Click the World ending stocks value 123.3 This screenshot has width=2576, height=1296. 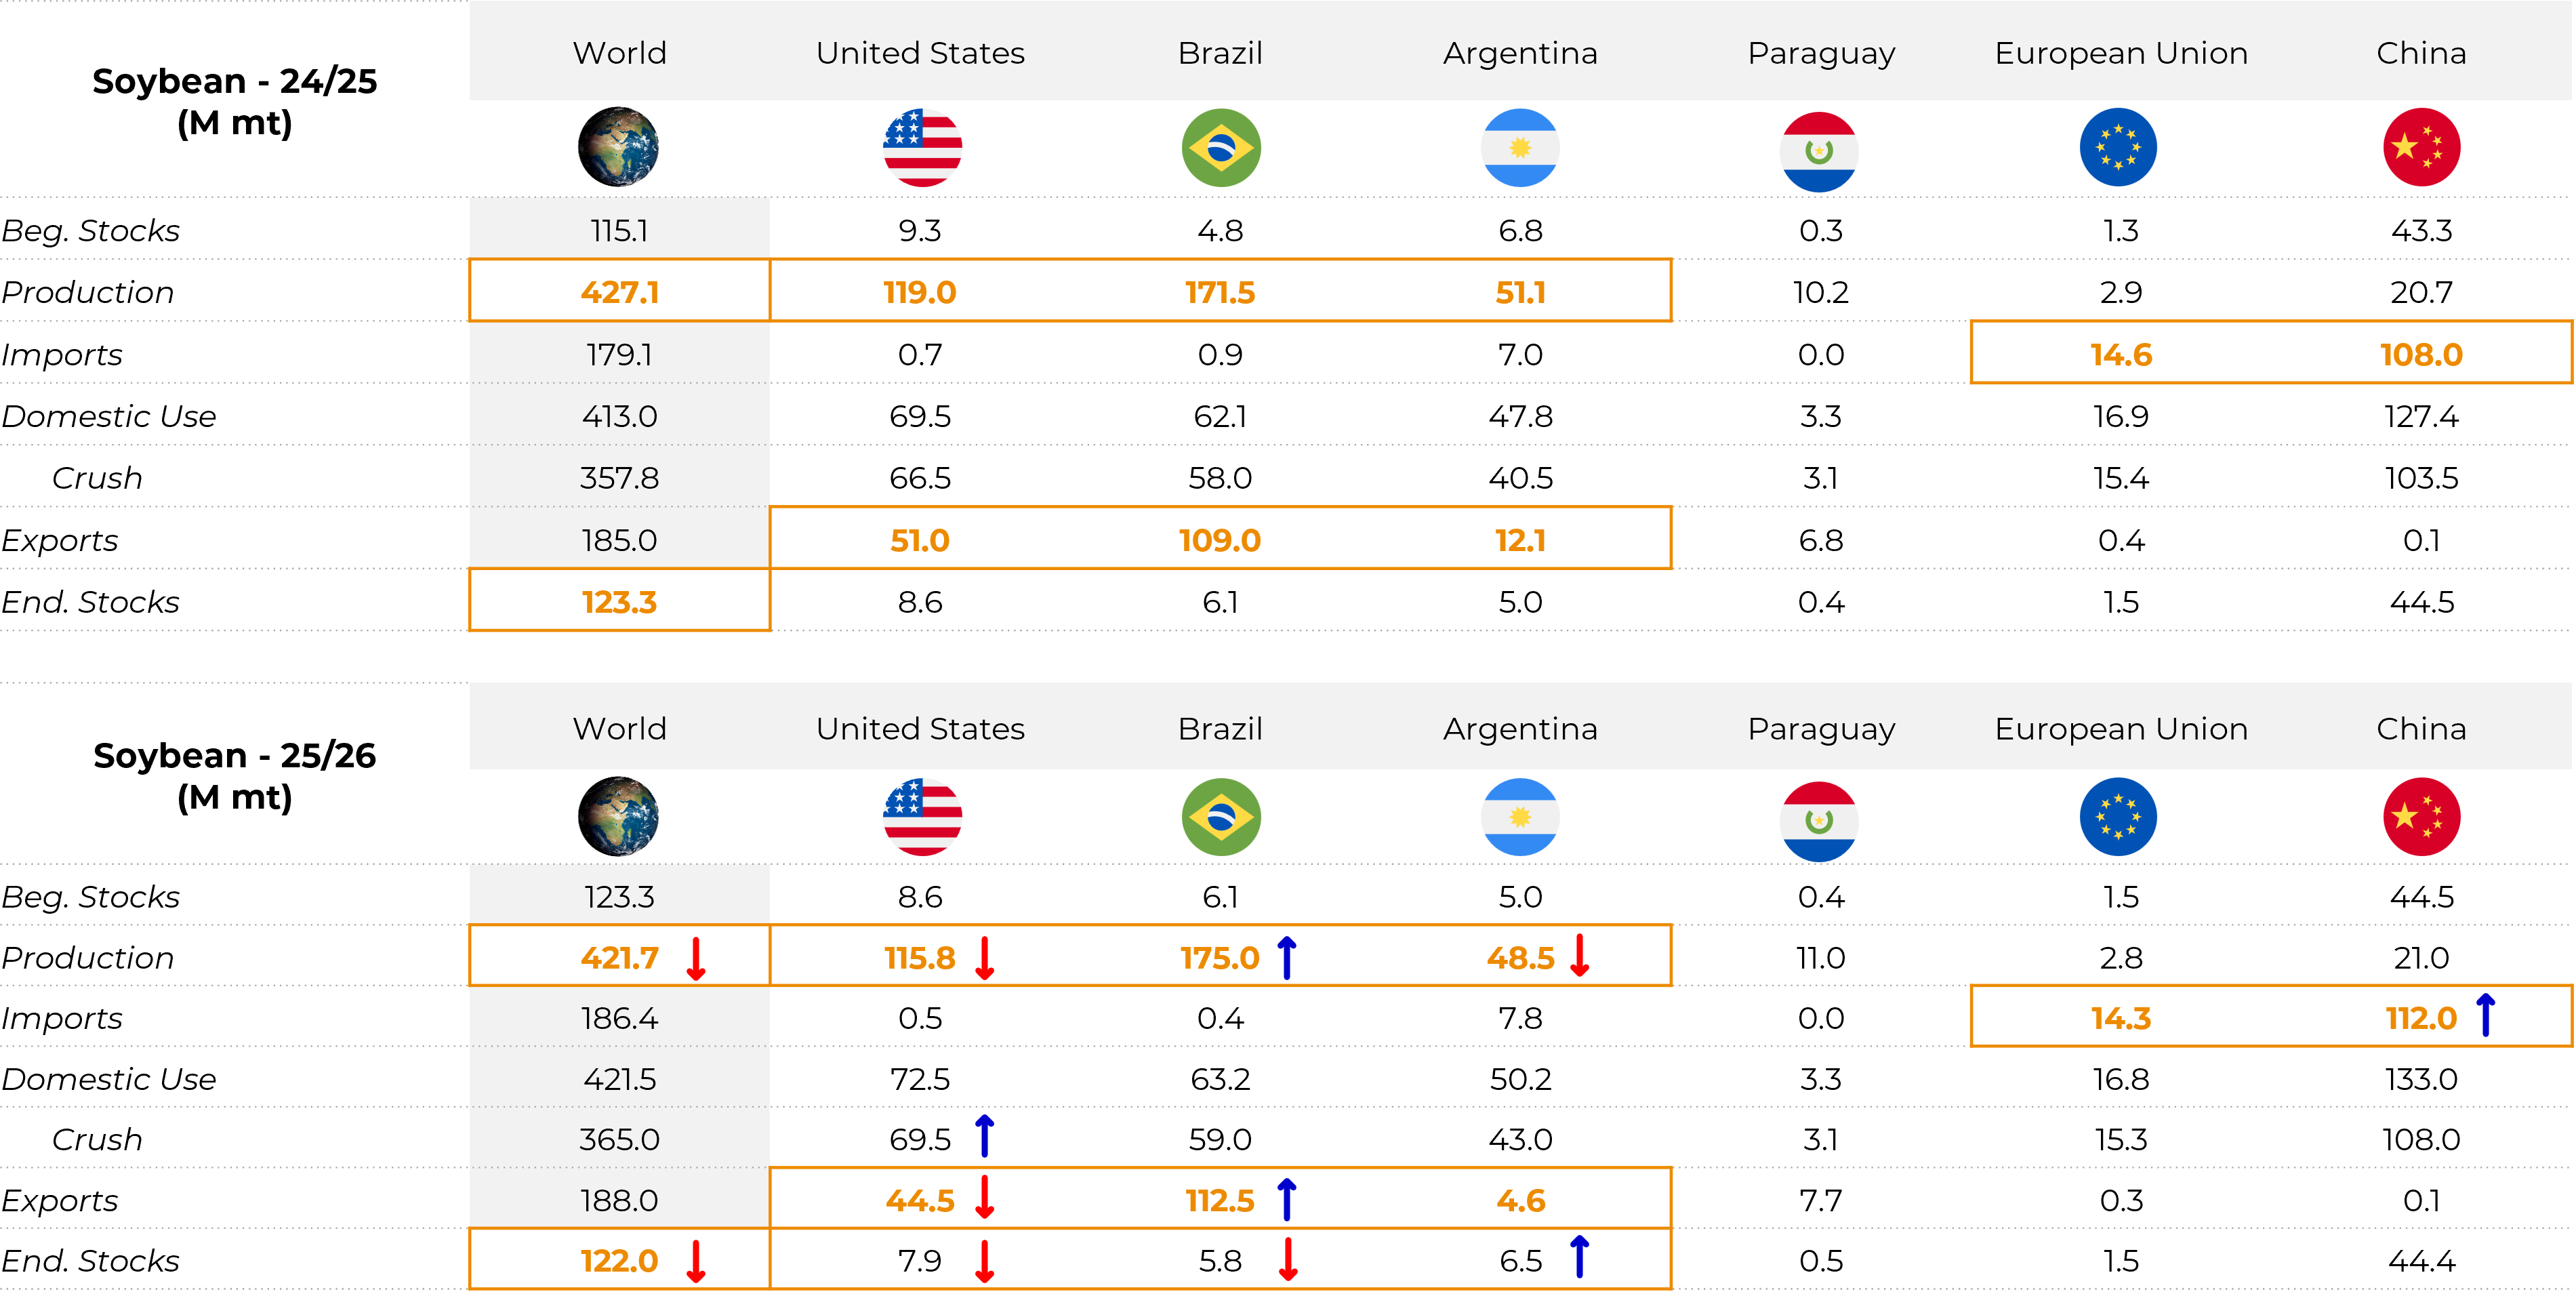pyautogui.click(x=619, y=602)
